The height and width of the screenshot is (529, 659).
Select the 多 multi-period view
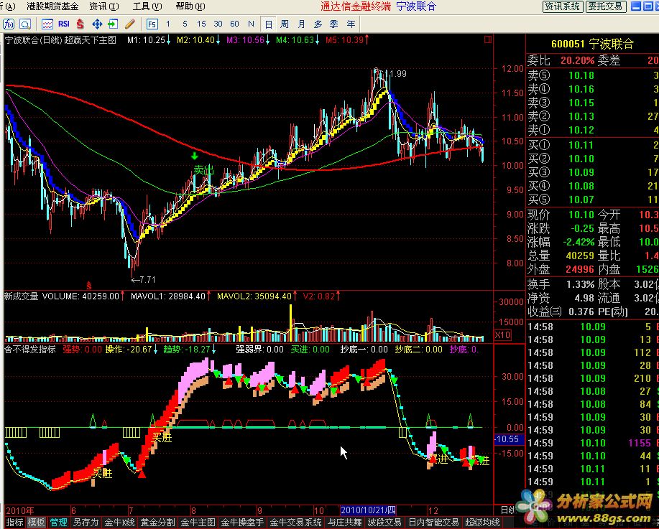[x=318, y=24]
